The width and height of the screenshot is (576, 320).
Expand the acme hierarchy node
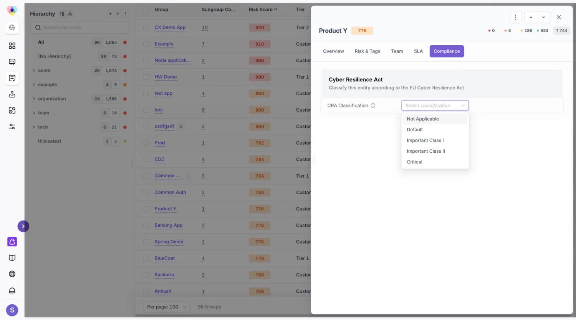click(34, 71)
